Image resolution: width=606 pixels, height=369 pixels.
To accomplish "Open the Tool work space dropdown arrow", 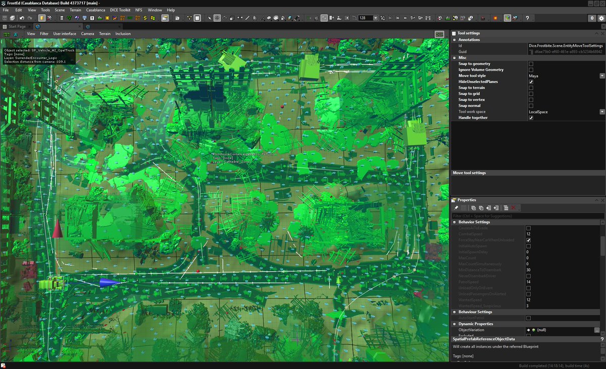I will pyautogui.click(x=602, y=112).
